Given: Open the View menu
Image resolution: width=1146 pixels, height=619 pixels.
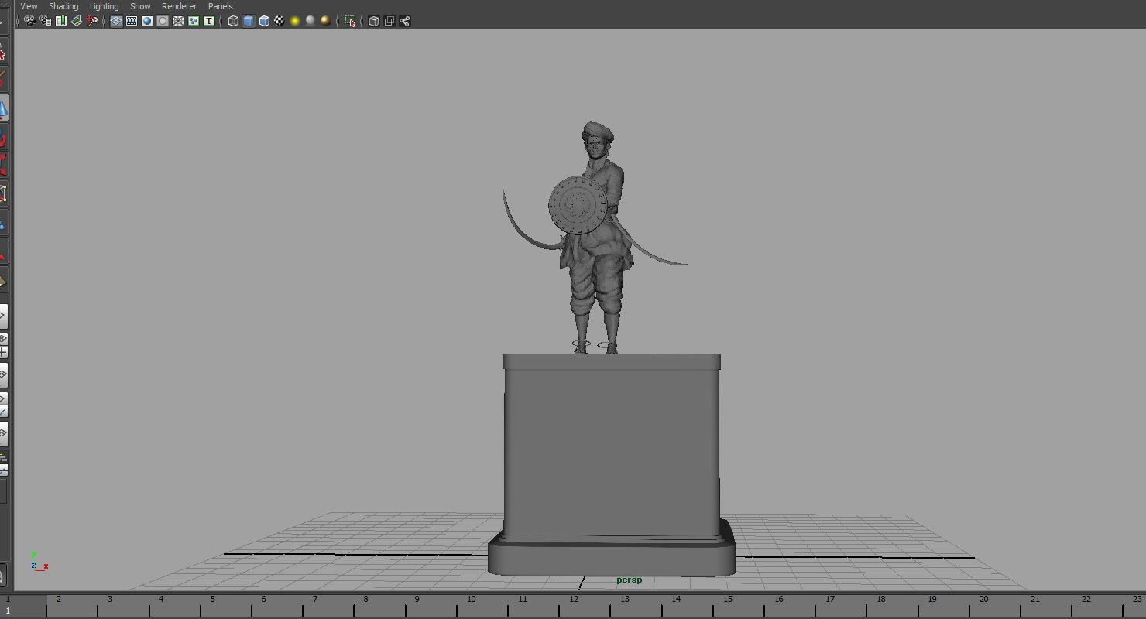Looking at the screenshot, I should coord(29,6).
